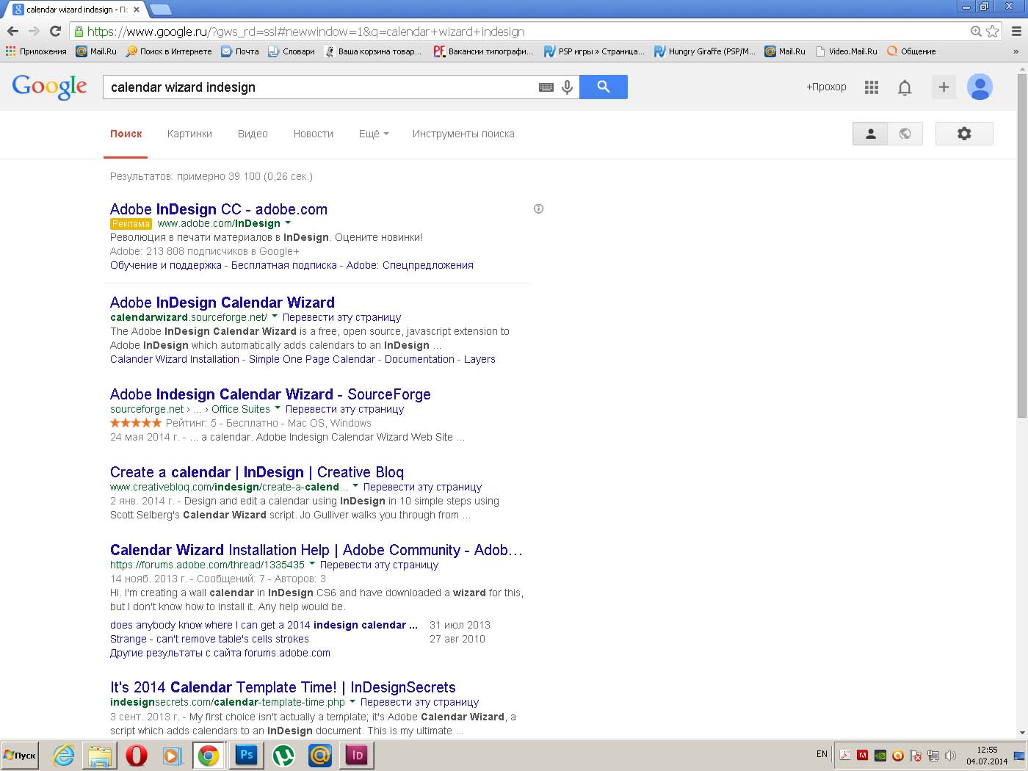1028x771 pixels.
Task: Switch to Картинки tab
Action: coord(189,134)
